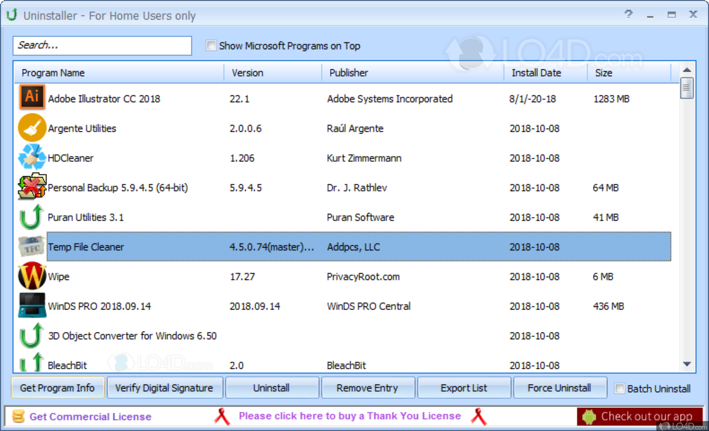Click the Personal Backup folder icon
This screenshot has width=709, height=431.
[x=32, y=186]
